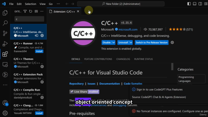Click the manage gear for C/C++ Extension Pack

pos(42,82)
